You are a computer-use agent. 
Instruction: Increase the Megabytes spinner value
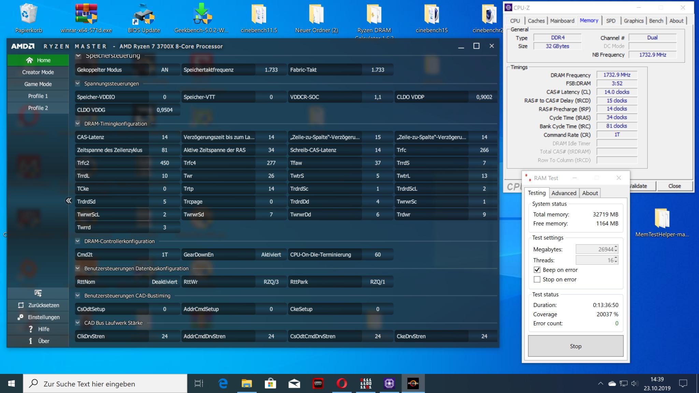[x=616, y=247]
